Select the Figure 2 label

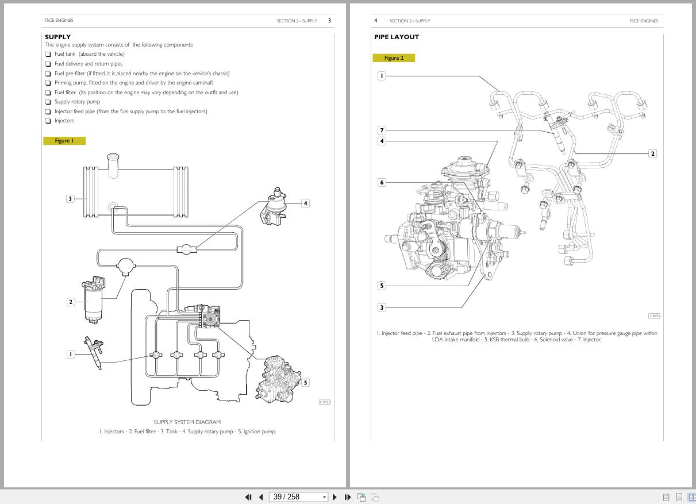394,58
